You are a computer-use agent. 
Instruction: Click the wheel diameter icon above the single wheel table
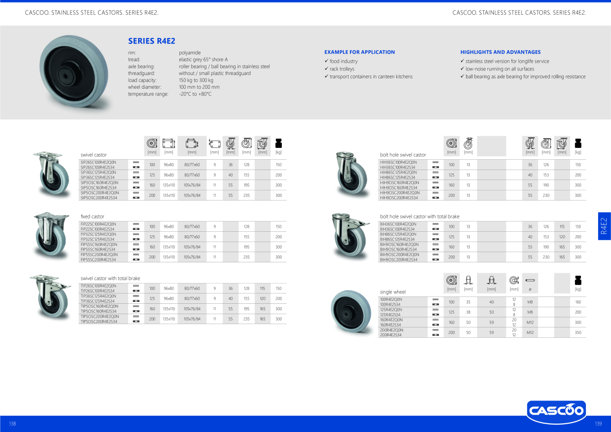451,281
